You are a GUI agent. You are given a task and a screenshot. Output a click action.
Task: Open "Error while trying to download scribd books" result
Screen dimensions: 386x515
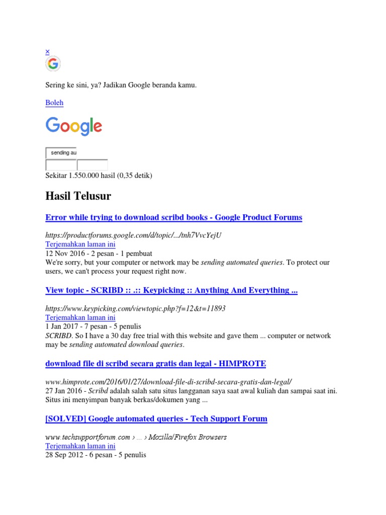pos(173,218)
